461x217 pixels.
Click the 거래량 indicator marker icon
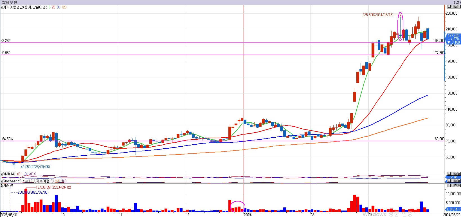point(1,185)
